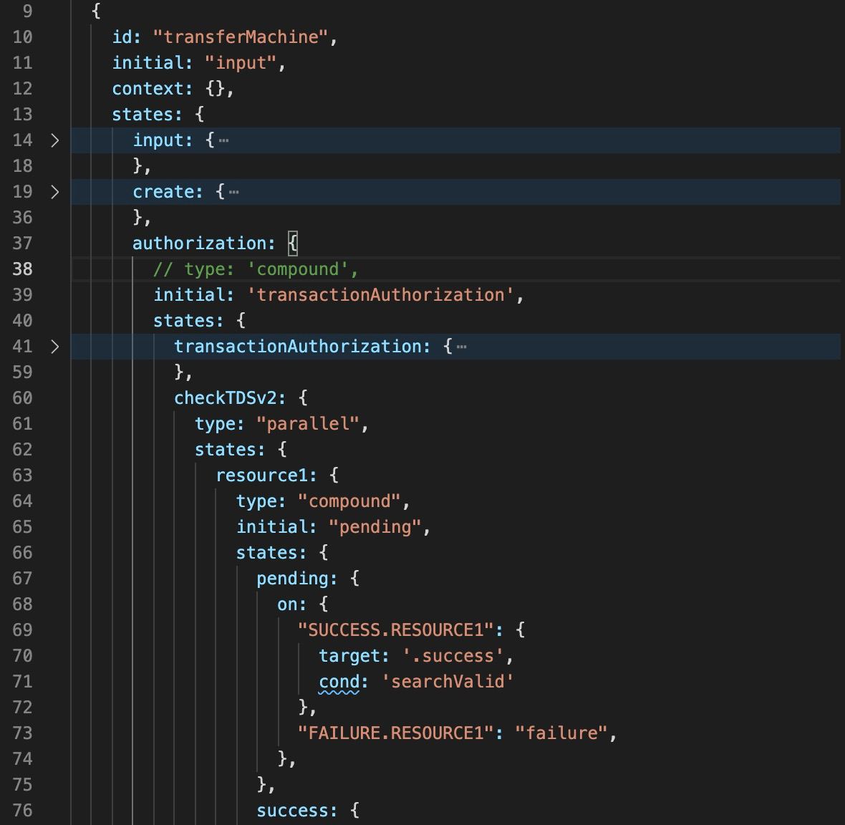Click the 'states' key on line 66
Viewport: 845px width, 825px height.
266,553
